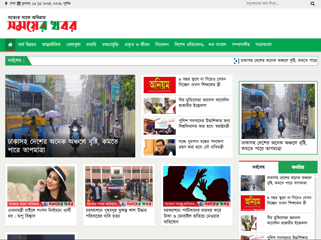Click the অনিয়ম thumbnail in tab list

coord(253,203)
